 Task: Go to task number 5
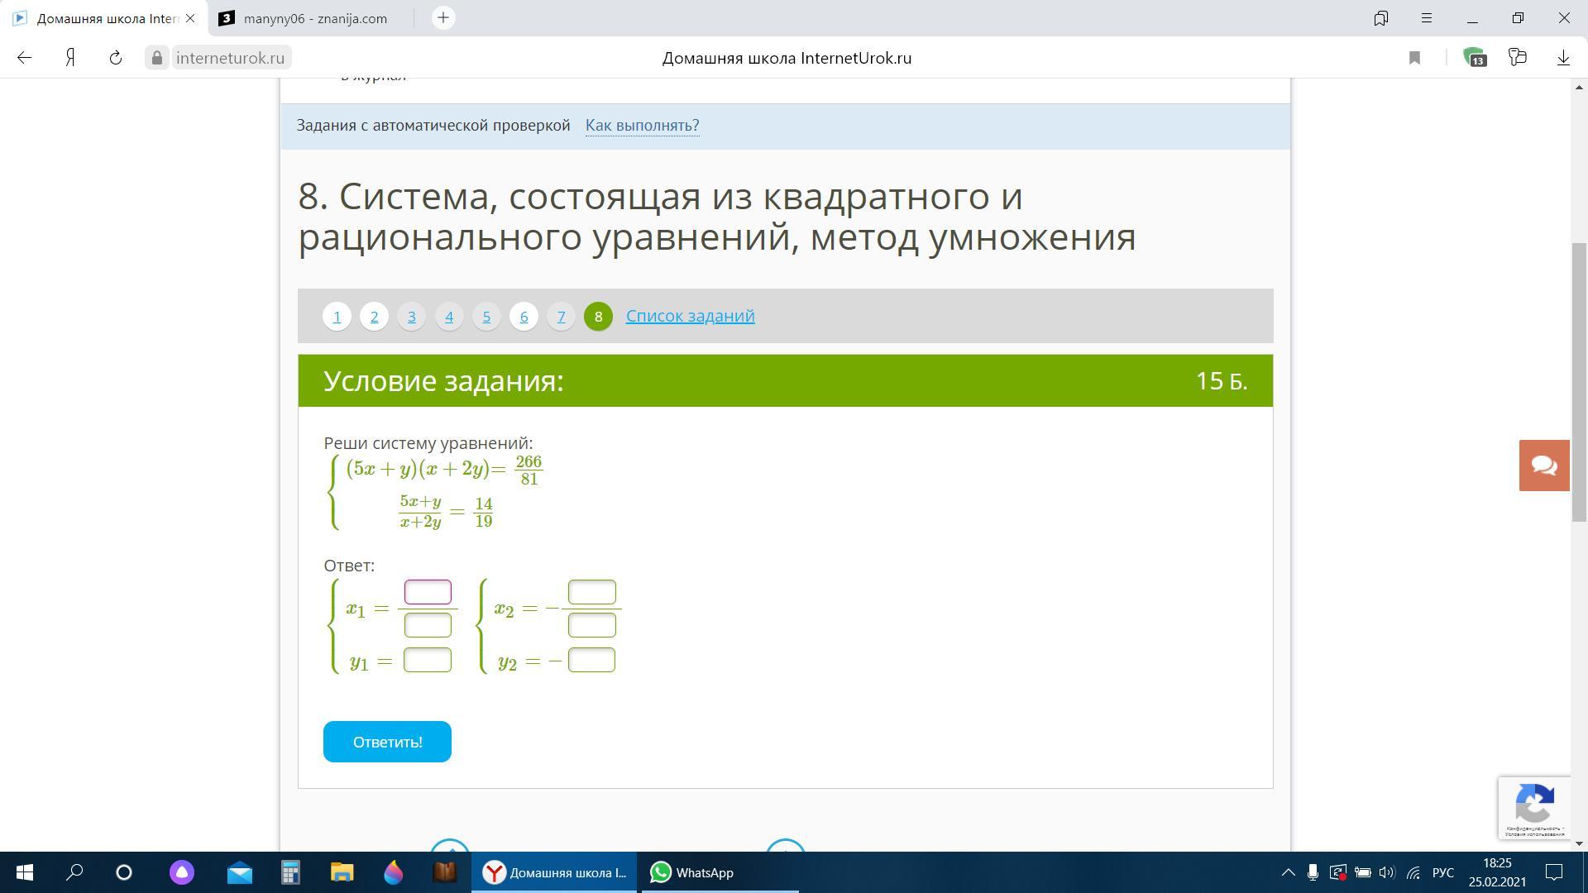pos(486,317)
